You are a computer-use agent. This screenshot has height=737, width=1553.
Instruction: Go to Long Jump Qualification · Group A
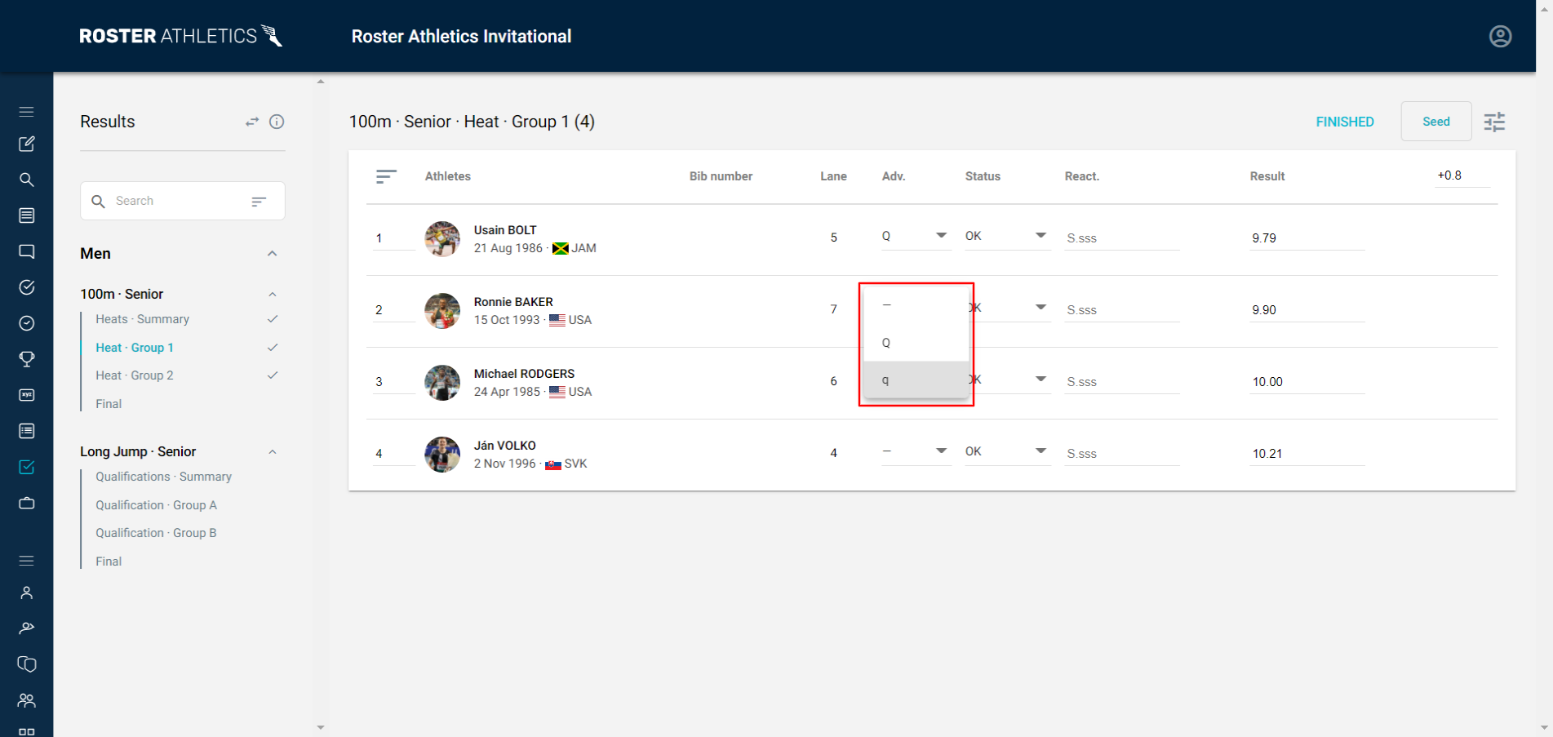(x=156, y=504)
